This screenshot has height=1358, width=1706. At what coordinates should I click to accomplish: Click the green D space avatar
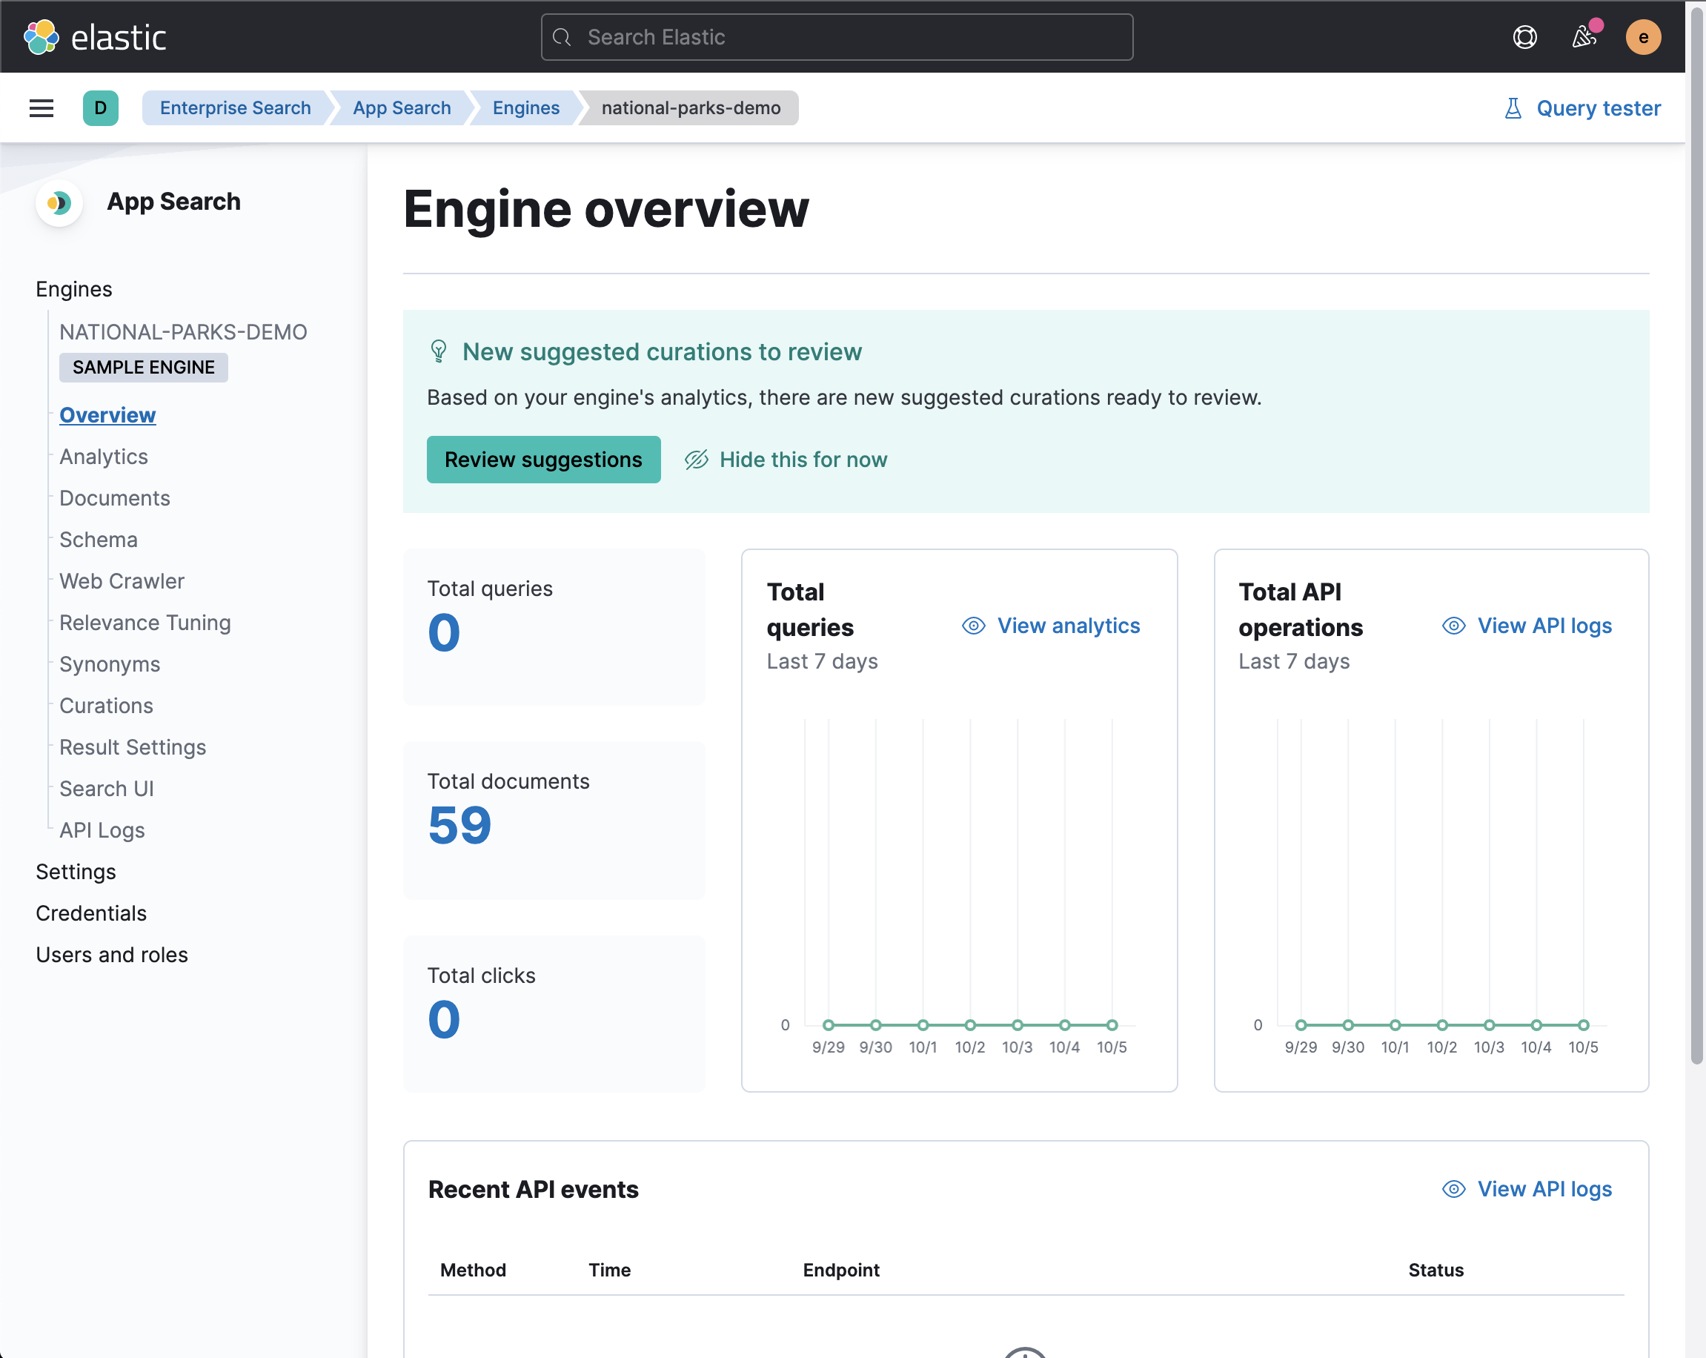[x=101, y=108]
